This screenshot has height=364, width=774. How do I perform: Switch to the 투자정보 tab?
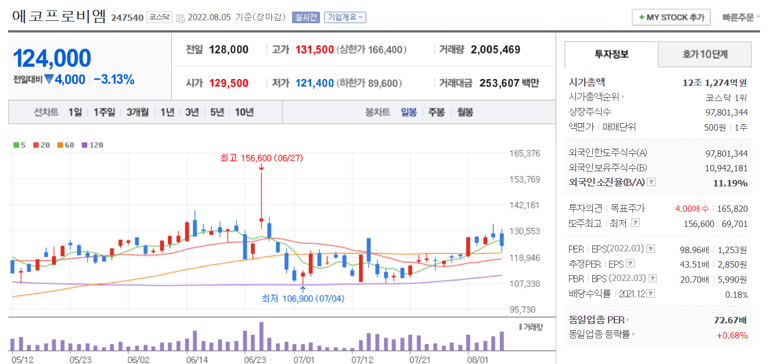[611, 55]
